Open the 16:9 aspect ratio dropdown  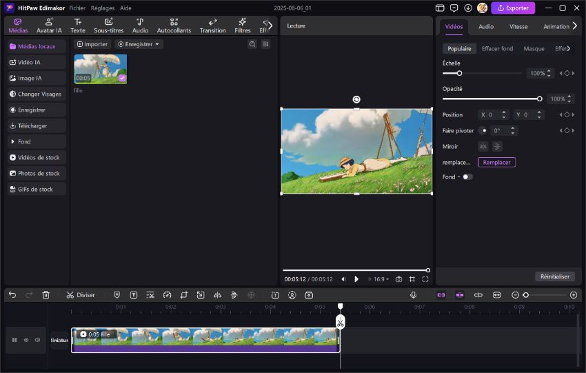pyautogui.click(x=381, y=279)
